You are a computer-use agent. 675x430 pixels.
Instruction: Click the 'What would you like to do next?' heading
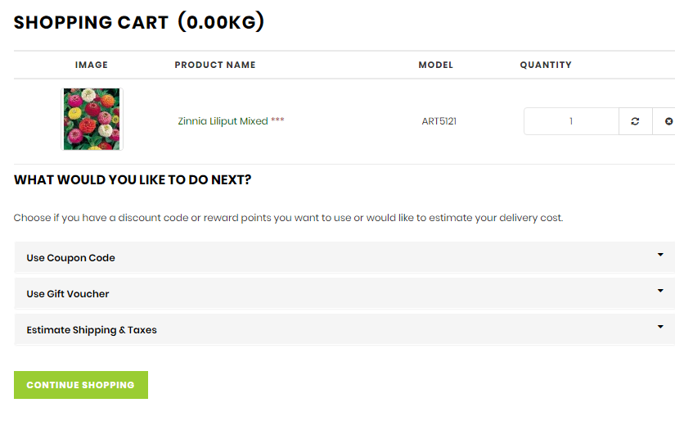pyautogui.click(x=133, y=180)
